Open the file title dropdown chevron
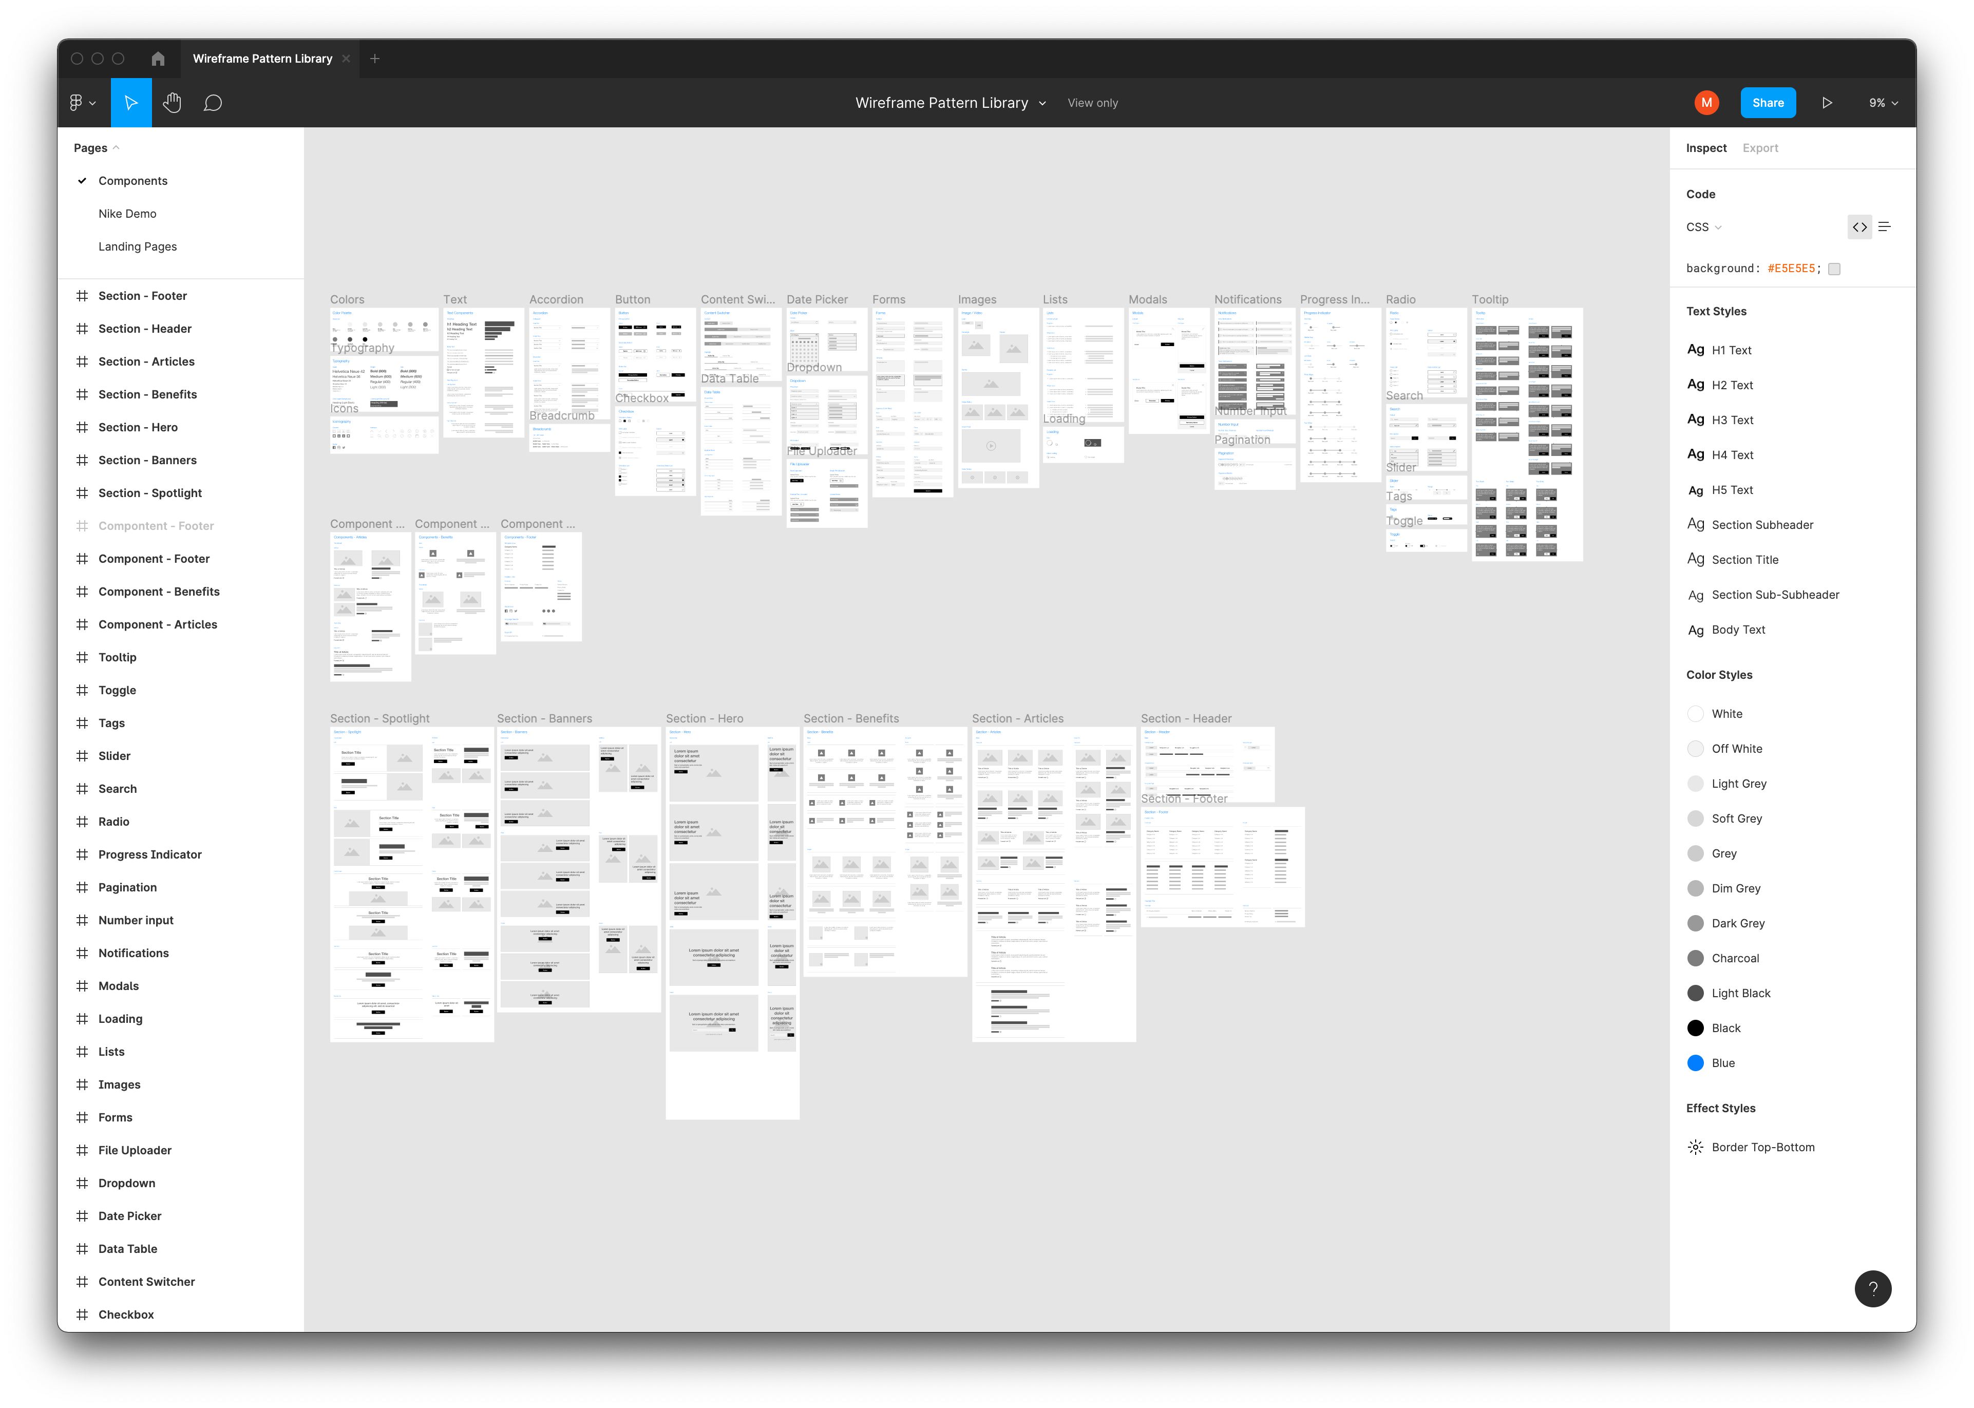1974x1408 pixels. (x=1042, y=103)
